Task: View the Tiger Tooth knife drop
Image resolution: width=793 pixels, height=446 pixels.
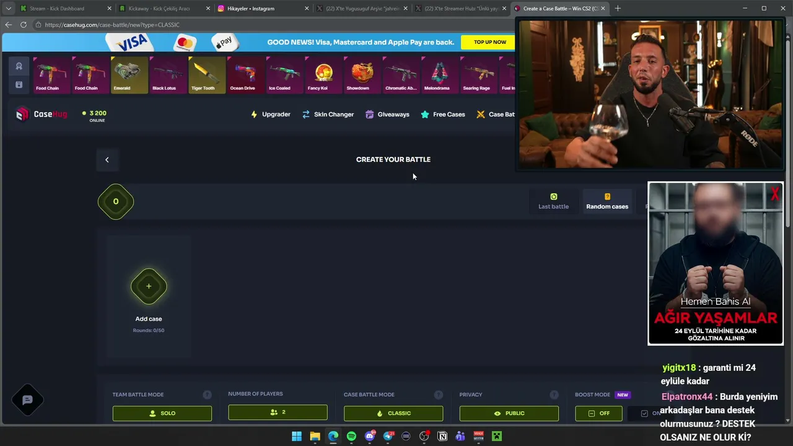Action: [207, 75]
